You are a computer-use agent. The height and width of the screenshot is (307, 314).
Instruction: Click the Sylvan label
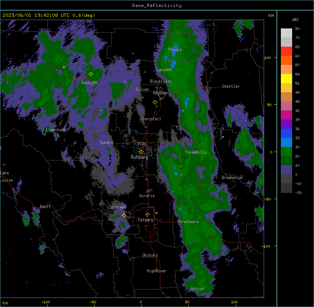click(142, 89)
